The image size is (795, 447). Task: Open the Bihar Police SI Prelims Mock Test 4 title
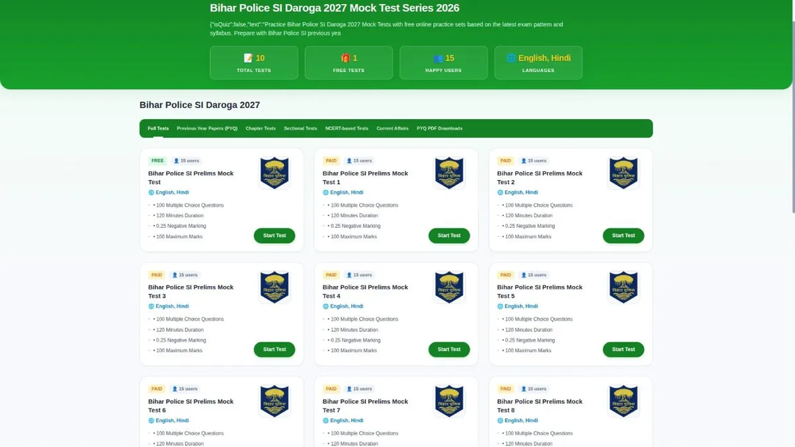pos(365,291)
